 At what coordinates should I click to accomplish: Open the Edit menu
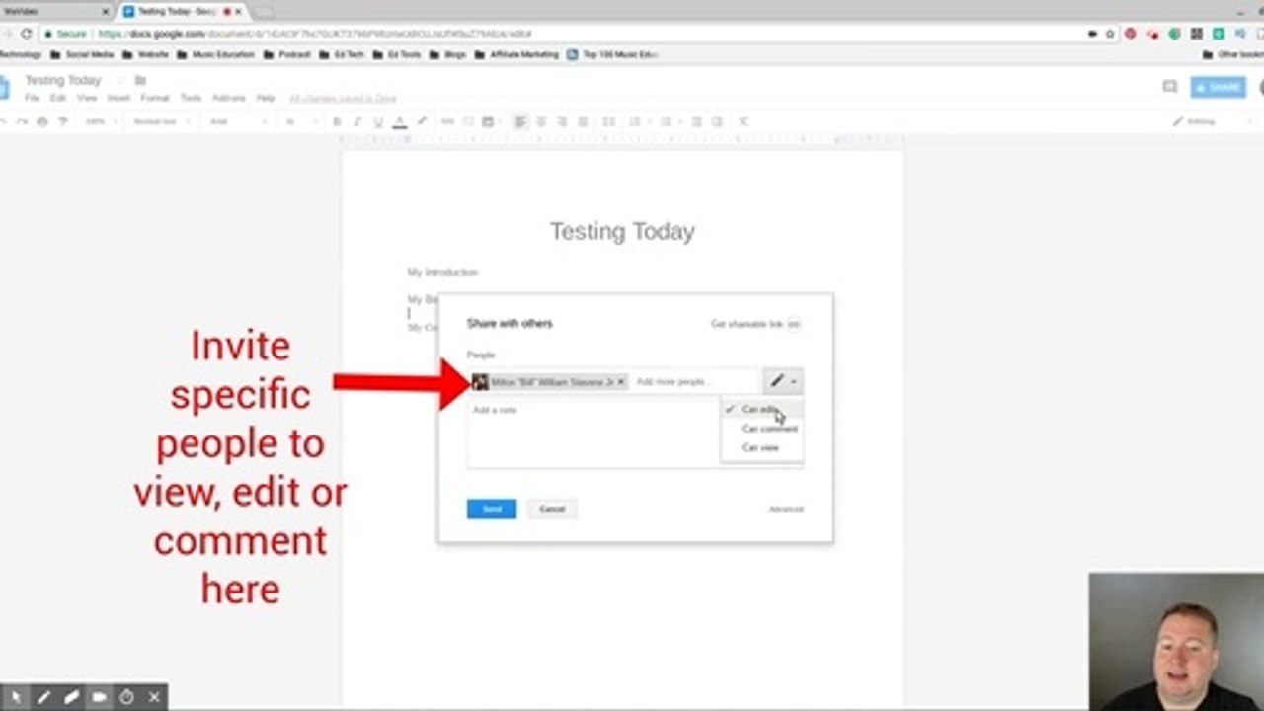(x=58, y=98)
